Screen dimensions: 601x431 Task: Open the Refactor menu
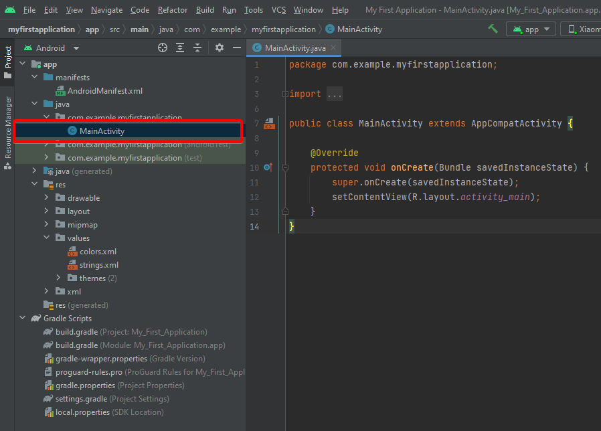(173, 10)
